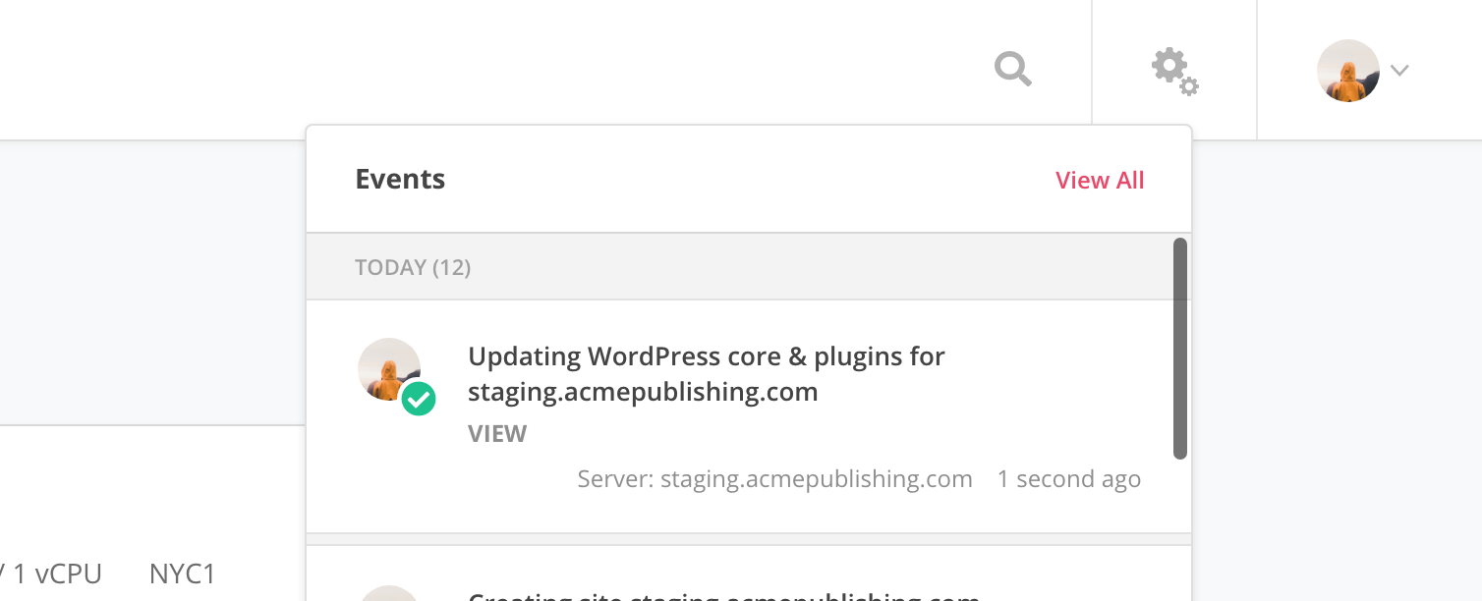Open the 'Updating WordPress core & plugins' event title
This screenshot has height=601, width=1482.
coord(706,374)
